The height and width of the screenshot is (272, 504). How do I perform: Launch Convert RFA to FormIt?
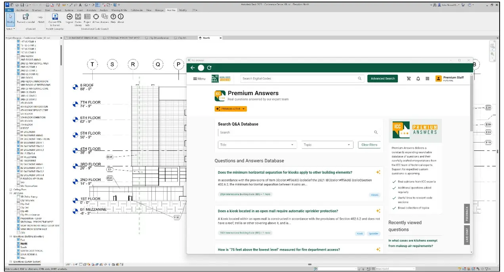(55, 17)
